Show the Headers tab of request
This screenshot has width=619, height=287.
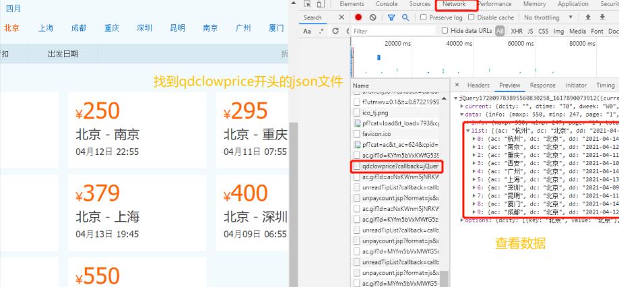(478, 86)
